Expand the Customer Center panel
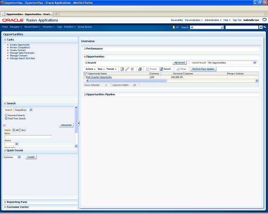 (x=5, y=207)
